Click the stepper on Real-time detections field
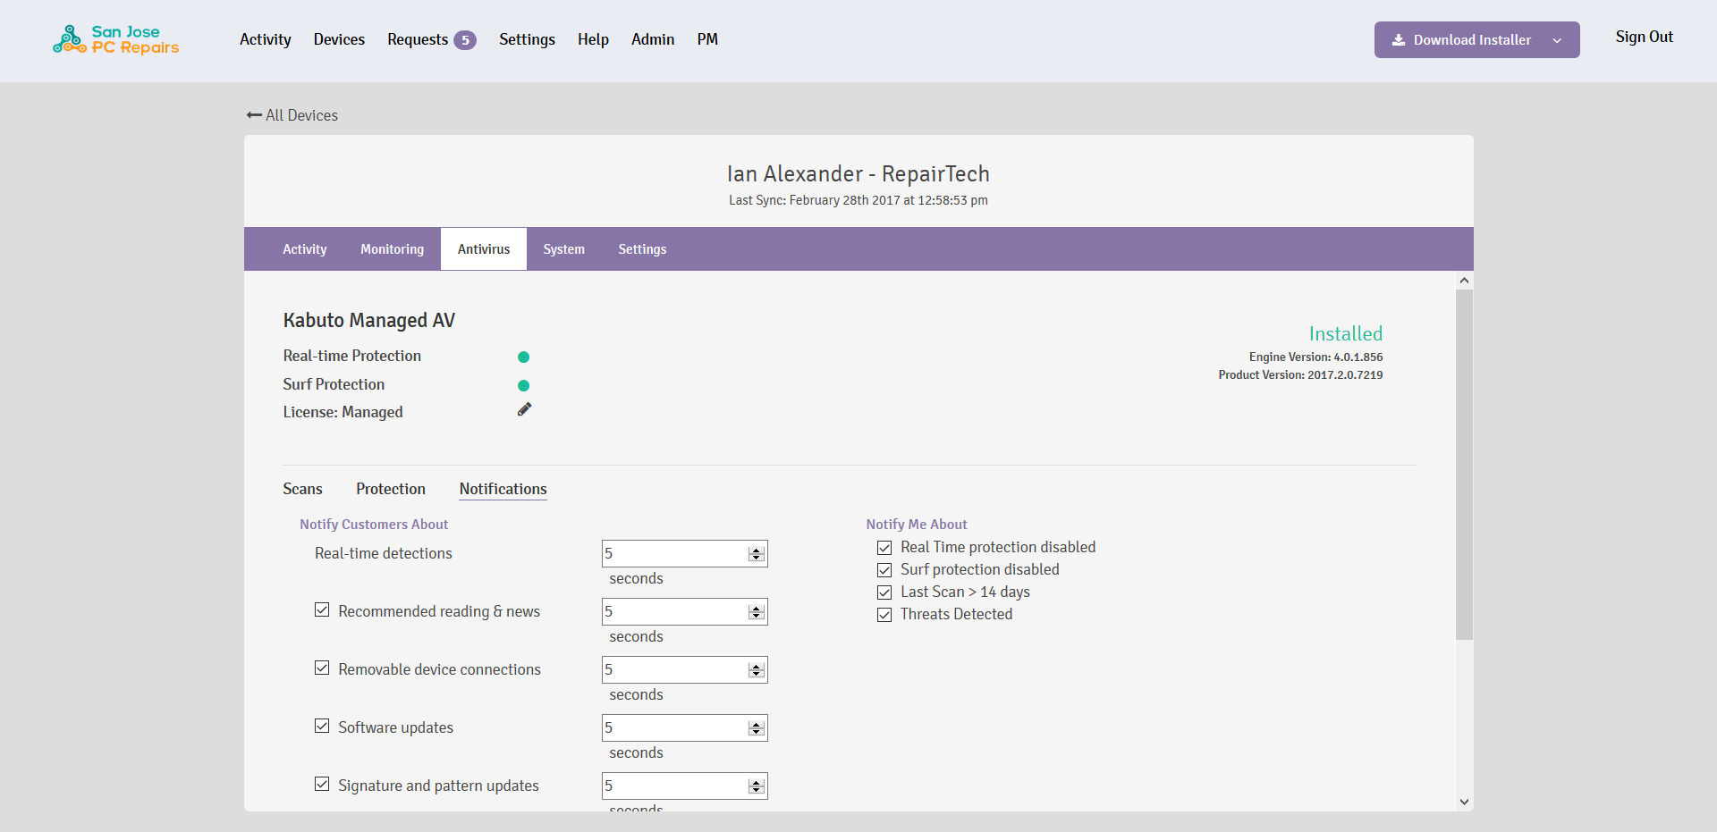 (x=757, y=554)
